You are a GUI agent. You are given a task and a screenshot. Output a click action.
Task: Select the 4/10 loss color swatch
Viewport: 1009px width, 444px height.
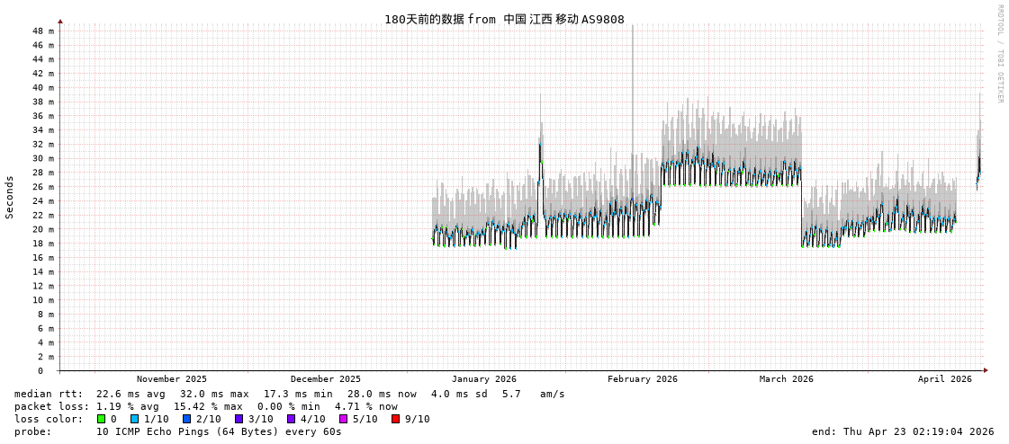[x=291, y=419]
